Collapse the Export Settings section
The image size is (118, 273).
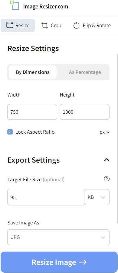coord(107,160)
